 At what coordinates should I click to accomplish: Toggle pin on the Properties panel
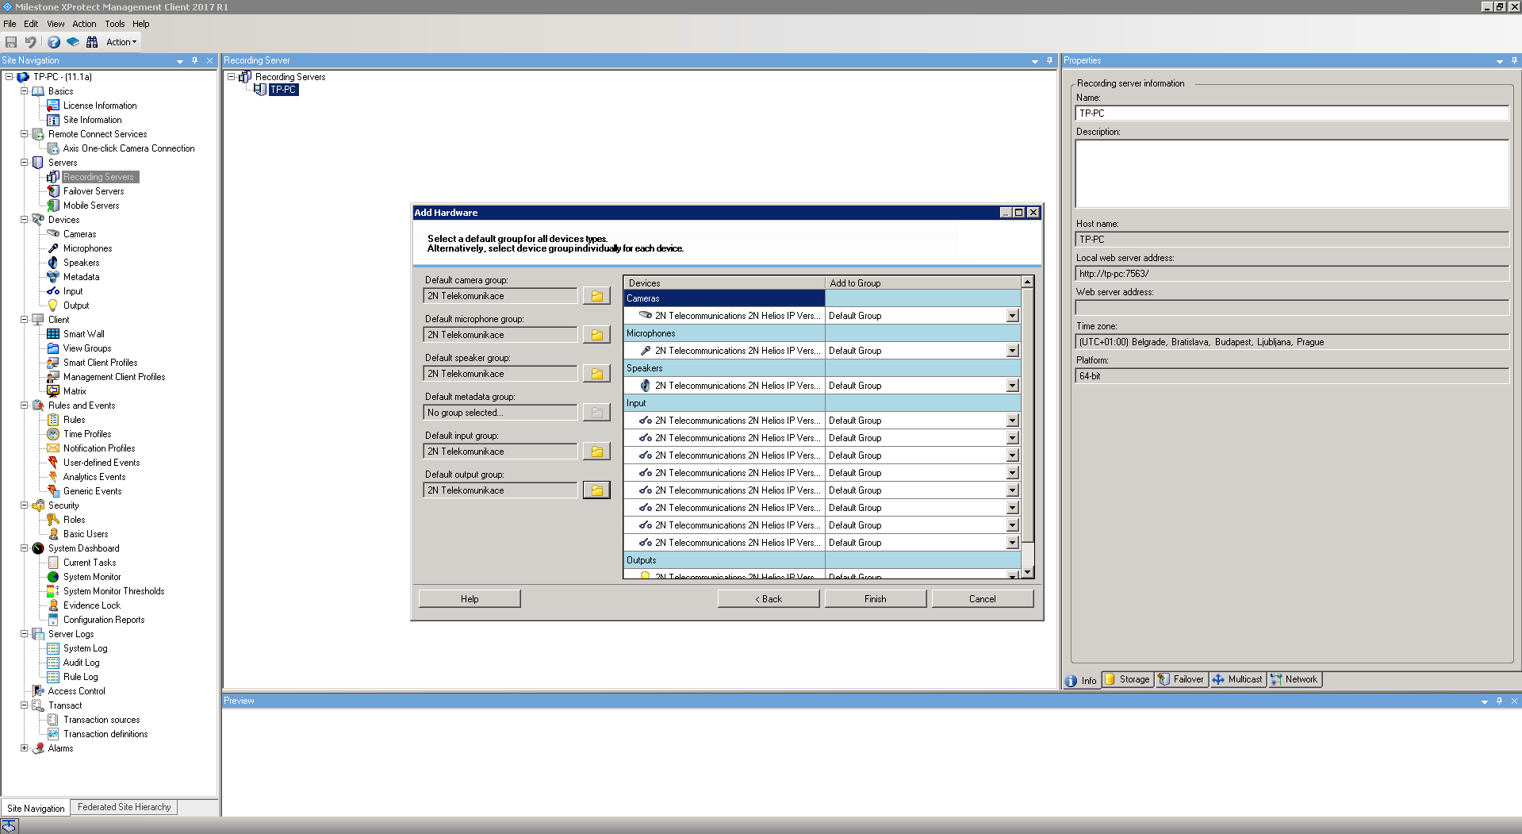click(x=1513, y=60)
